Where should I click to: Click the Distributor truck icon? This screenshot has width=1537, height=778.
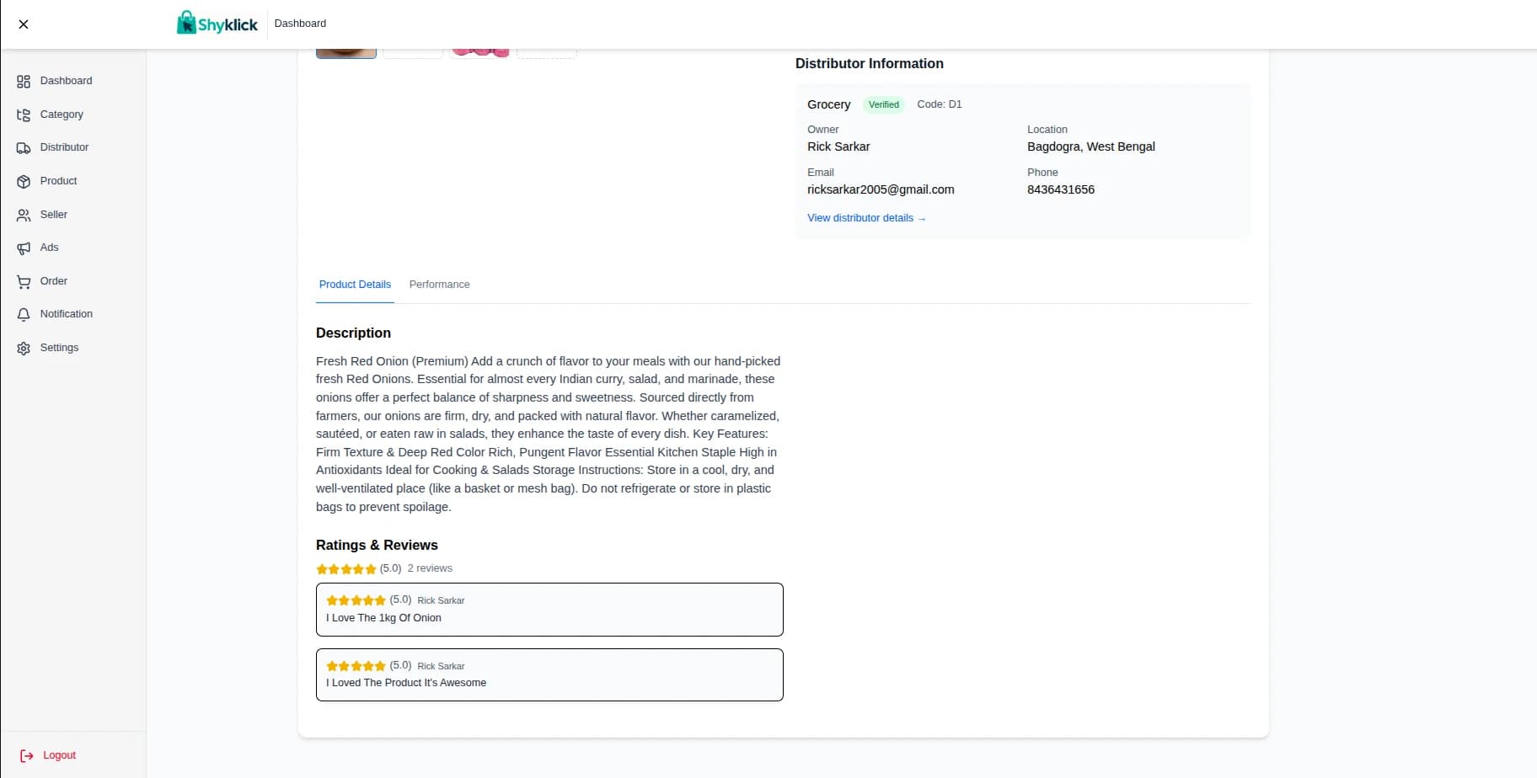(24, 148)
